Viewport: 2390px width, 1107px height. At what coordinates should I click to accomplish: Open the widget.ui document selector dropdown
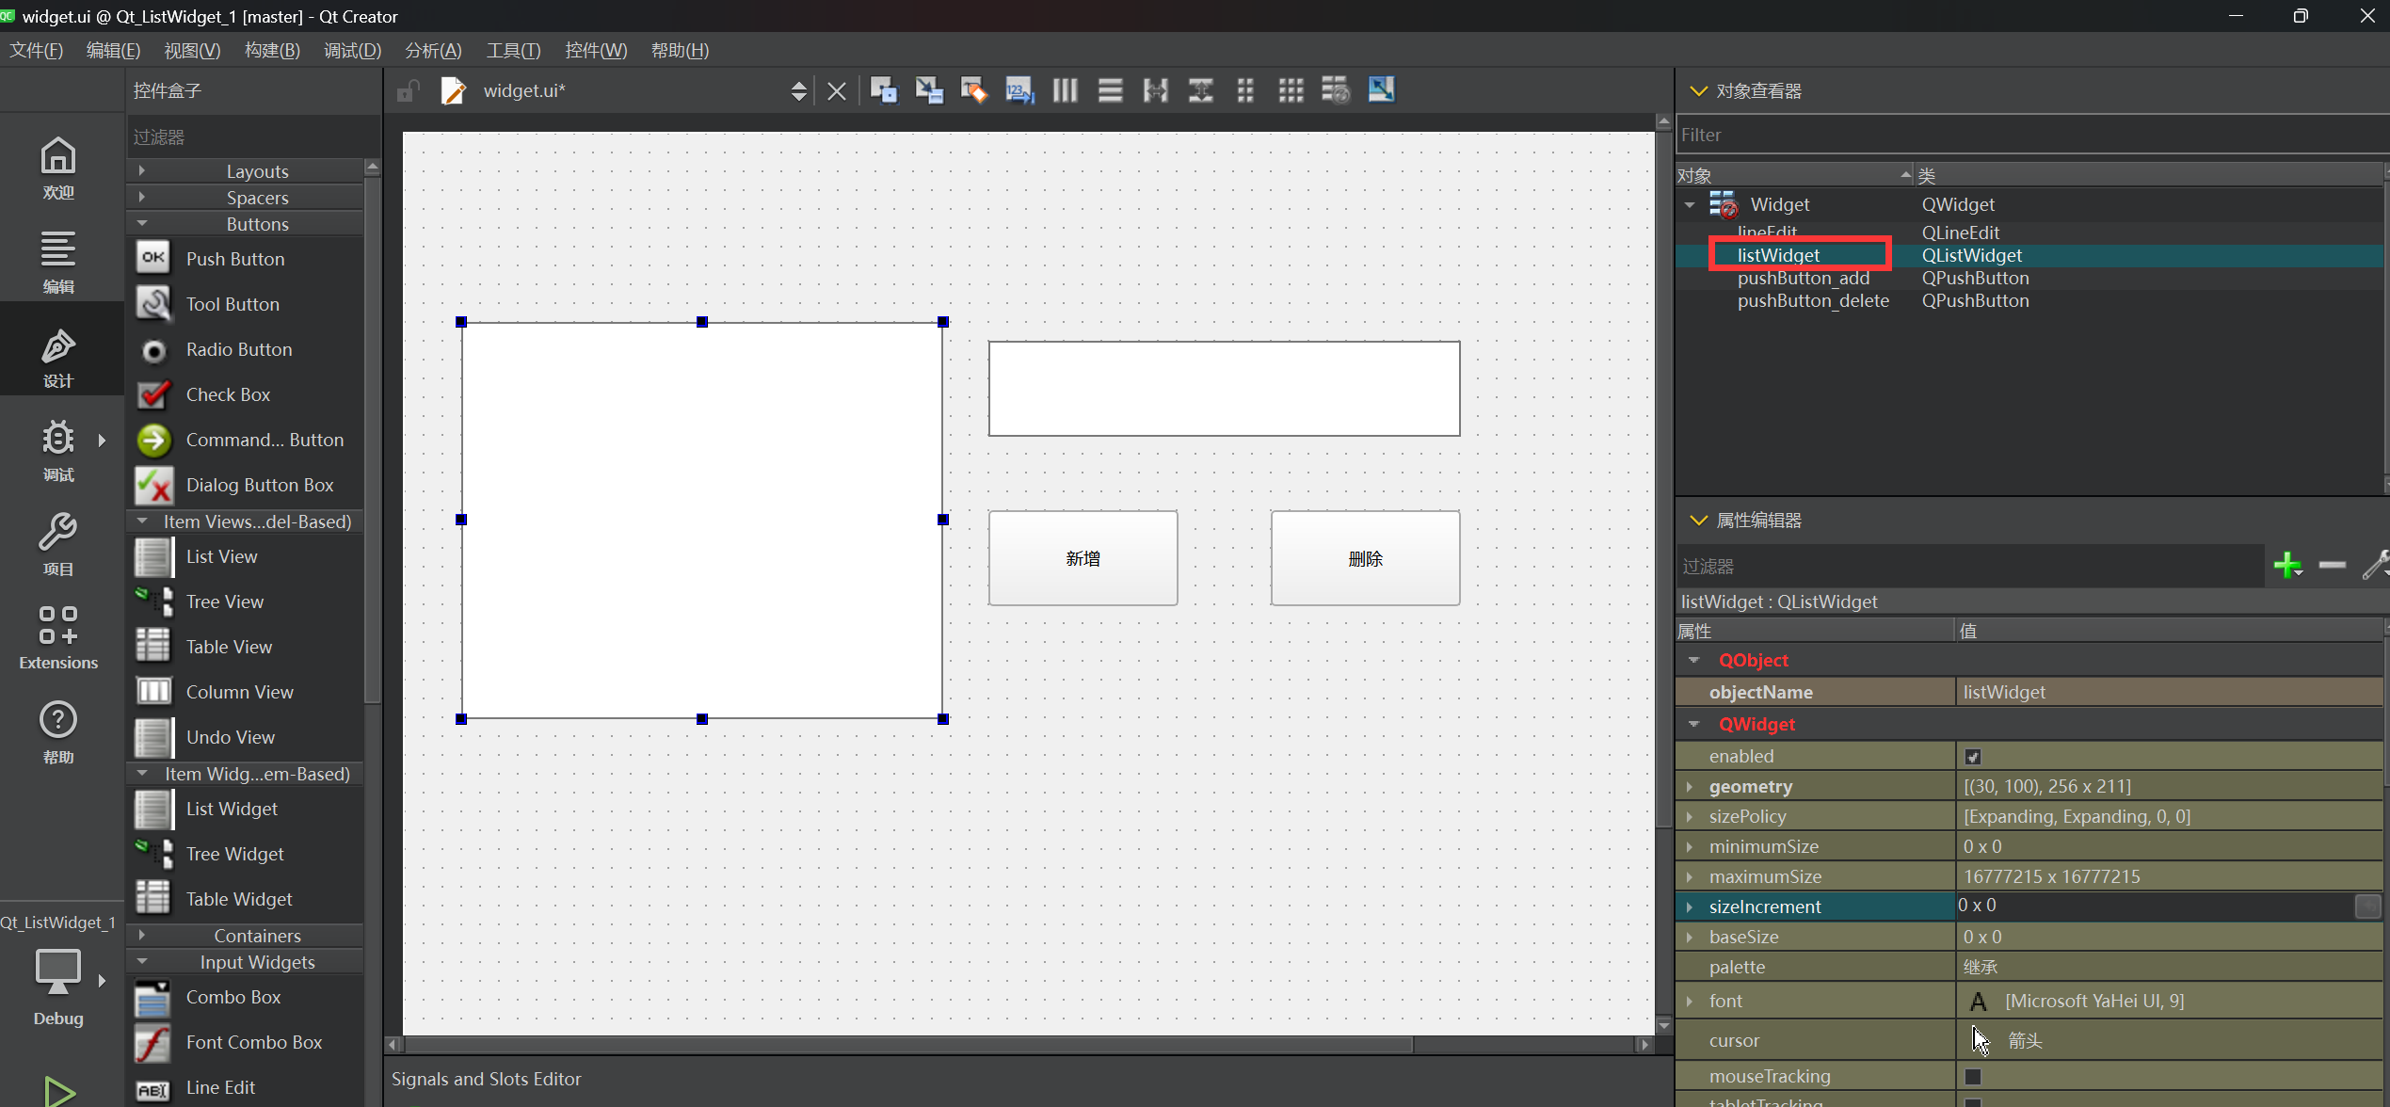click(x=798, y=91)
